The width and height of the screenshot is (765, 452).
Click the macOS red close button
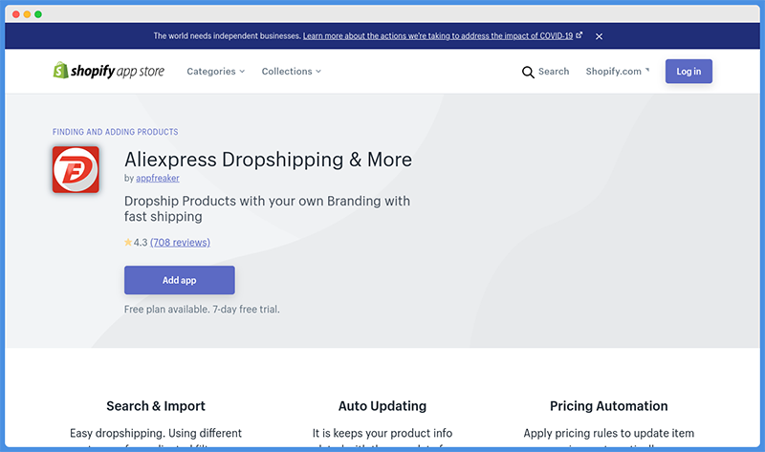coord(15,14)
